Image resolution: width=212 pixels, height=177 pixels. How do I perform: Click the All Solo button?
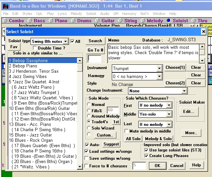tap(133, 139)
